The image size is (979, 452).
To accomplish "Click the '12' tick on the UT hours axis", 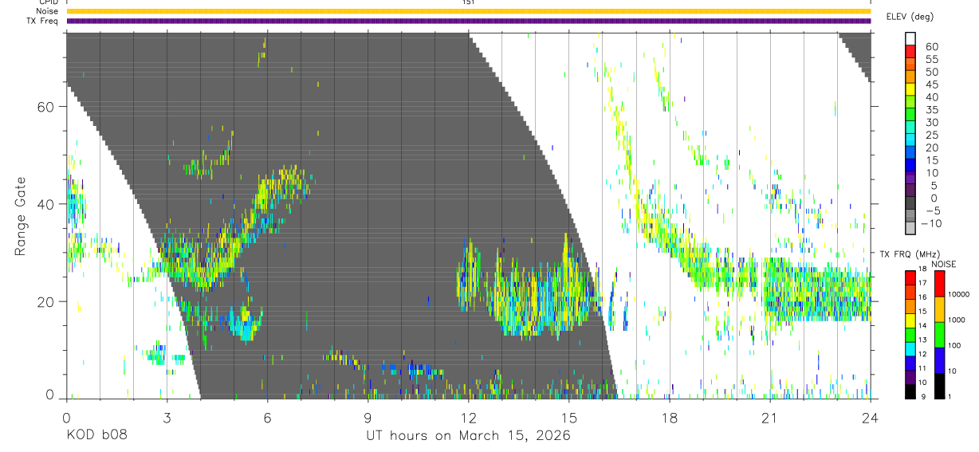I will point(469,417).
